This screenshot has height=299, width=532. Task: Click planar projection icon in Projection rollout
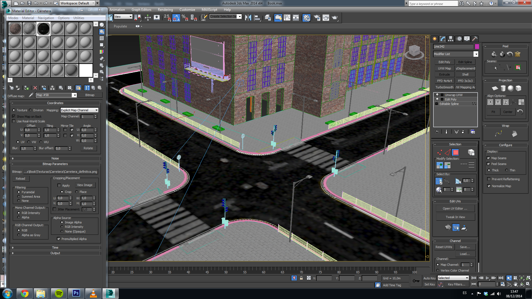tap(495, 88)
